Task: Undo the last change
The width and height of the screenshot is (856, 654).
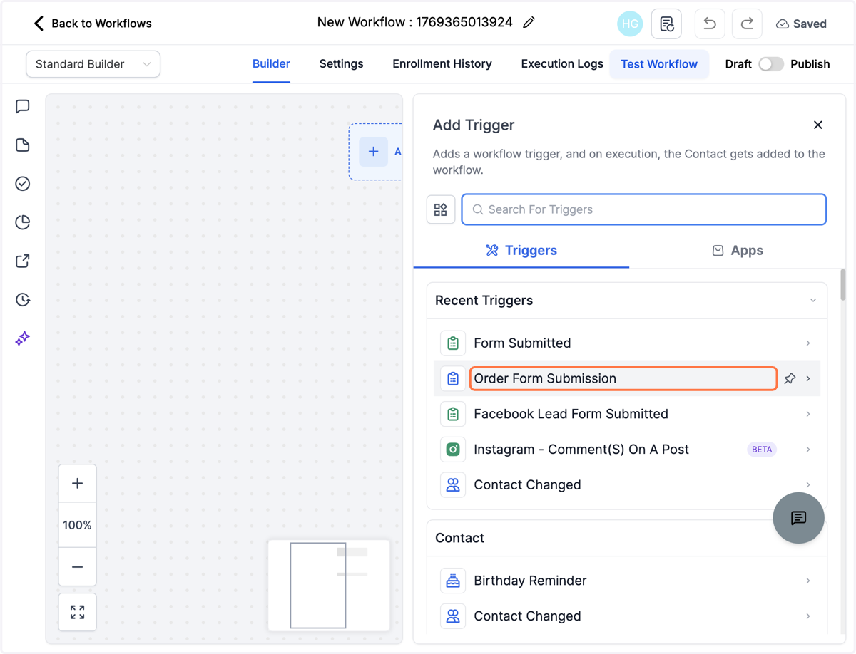Action: [709, 24]
